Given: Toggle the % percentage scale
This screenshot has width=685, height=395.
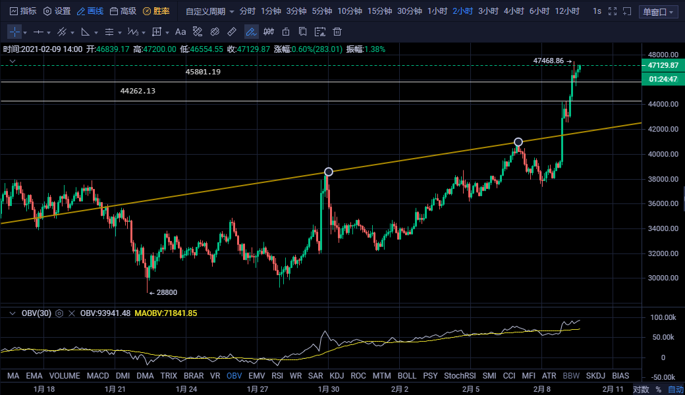Looking at the screenshot, I should (x=659, y=389).
